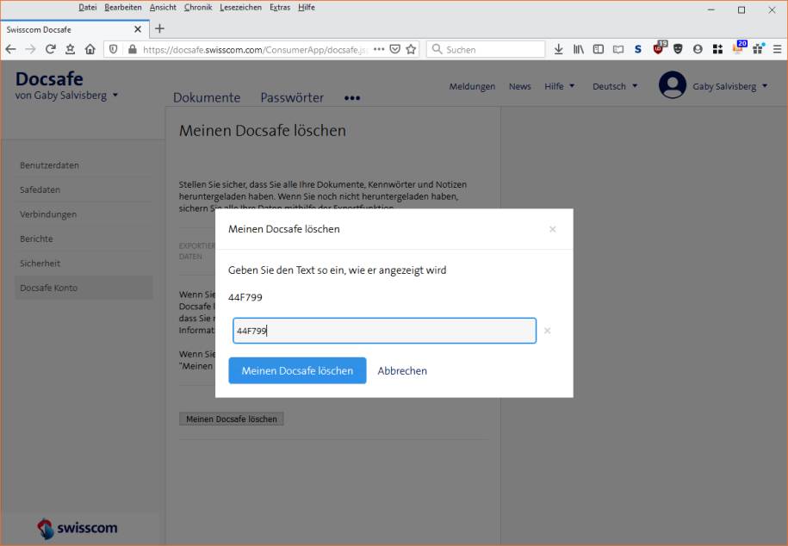Click the tracking protection shield in address bar

coord(113,49)
